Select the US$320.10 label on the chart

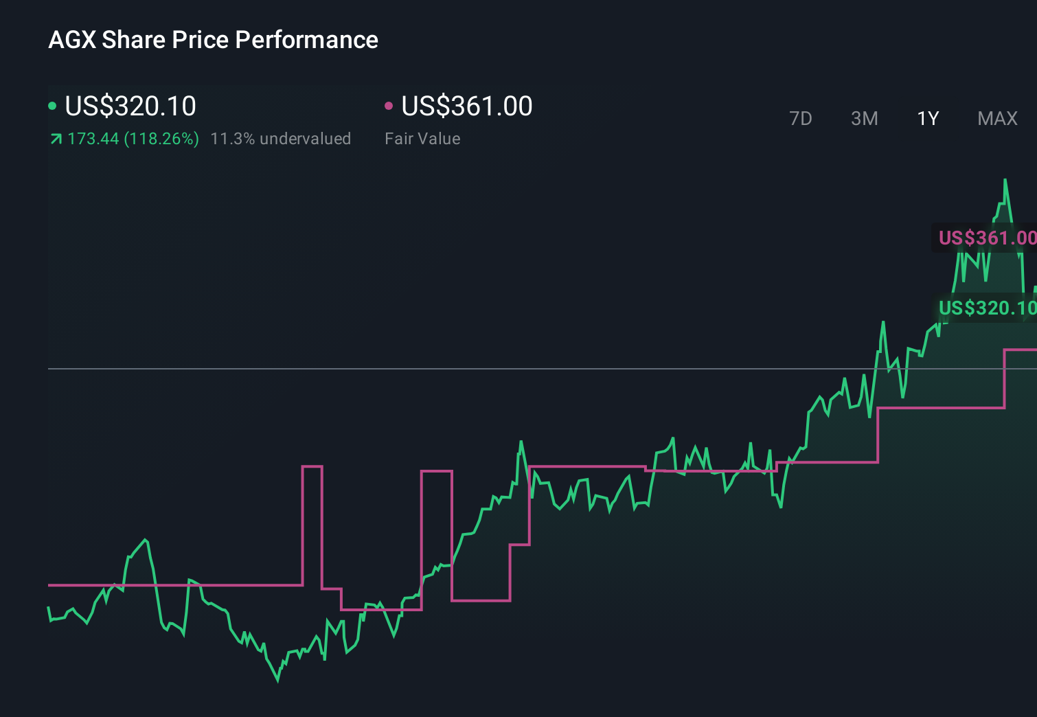click(988, 308)
